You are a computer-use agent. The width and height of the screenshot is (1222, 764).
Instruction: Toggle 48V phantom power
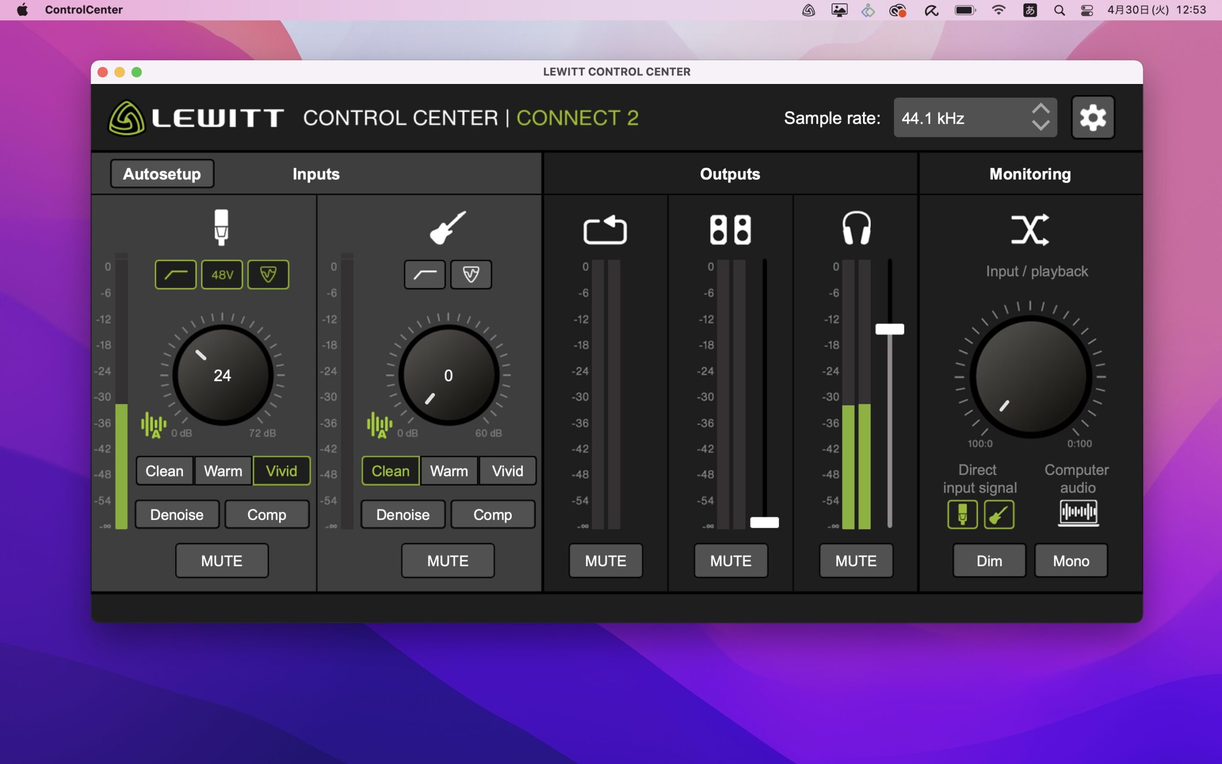point(221,275)
